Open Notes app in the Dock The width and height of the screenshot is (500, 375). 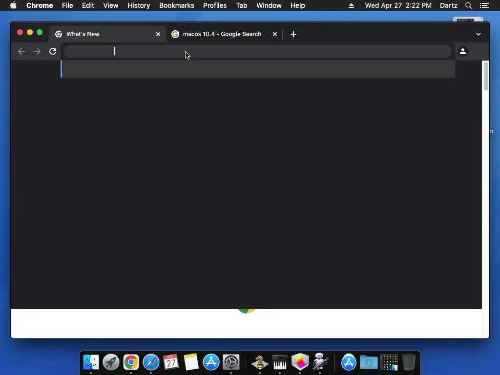pos(191,362)
